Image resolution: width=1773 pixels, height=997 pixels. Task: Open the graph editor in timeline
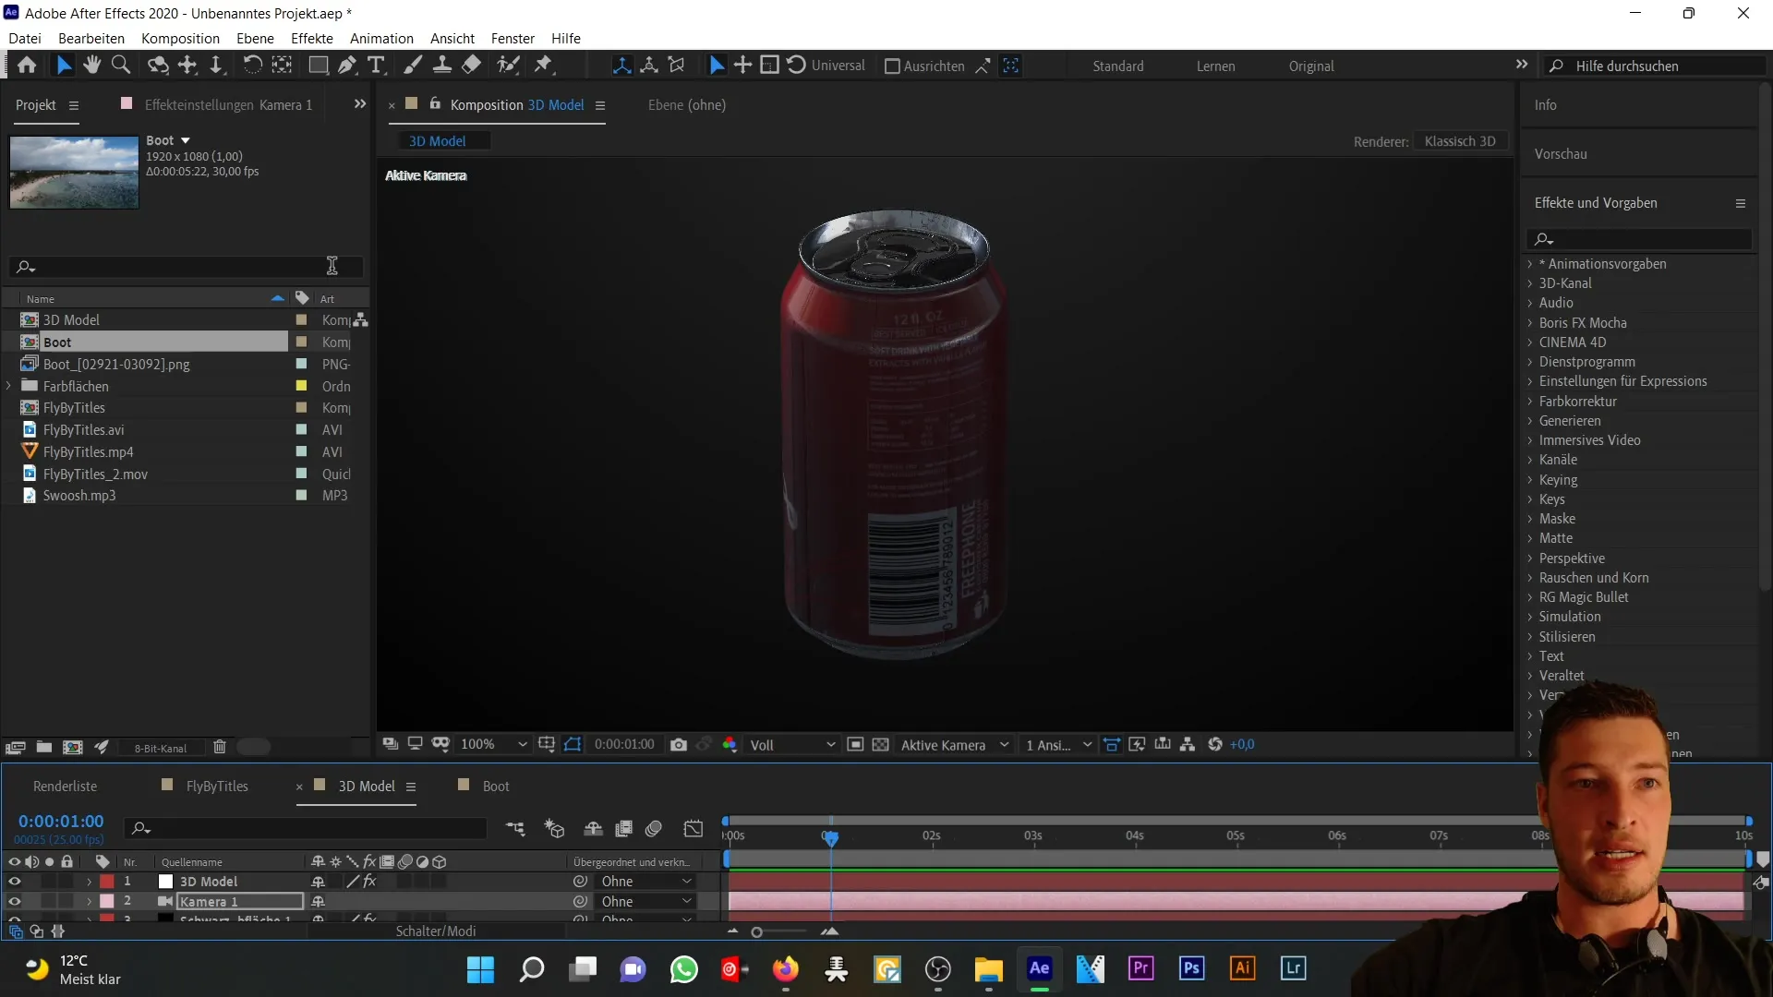coord(694,829)
